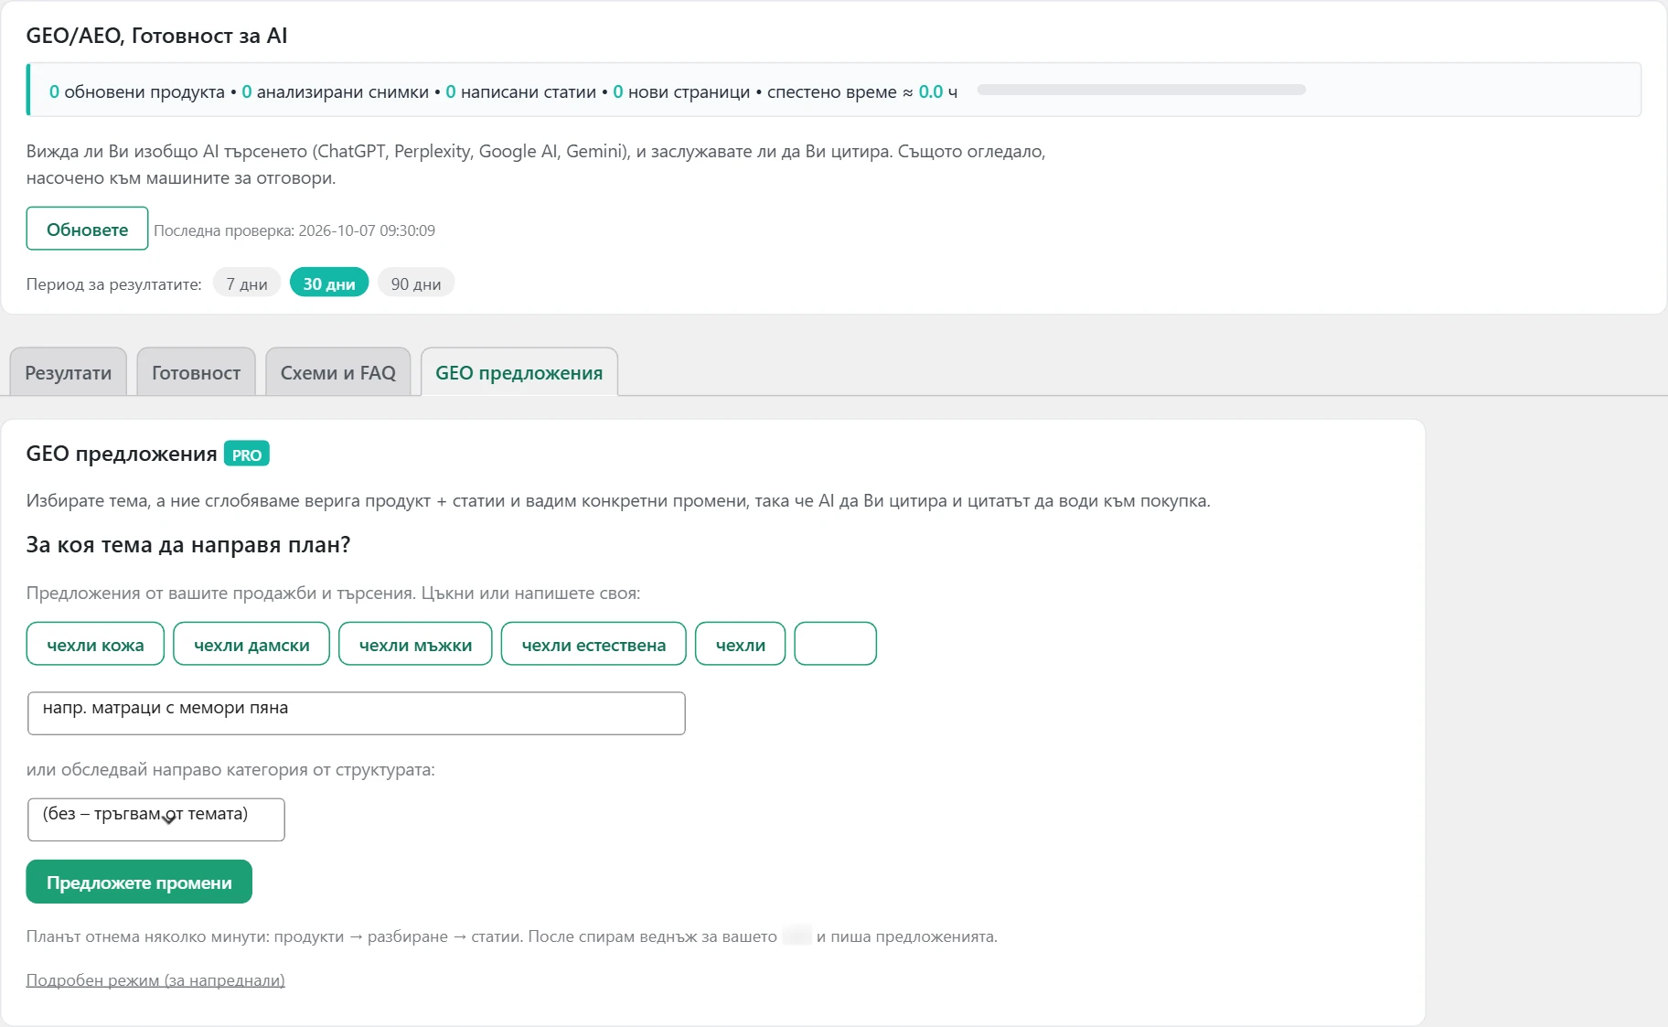
Task: Click Предложете промени button
Action: [x=139, y=882]
